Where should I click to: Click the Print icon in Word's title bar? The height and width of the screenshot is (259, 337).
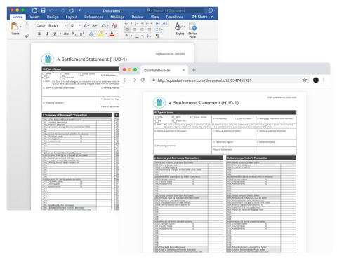[x=71, y=10]
